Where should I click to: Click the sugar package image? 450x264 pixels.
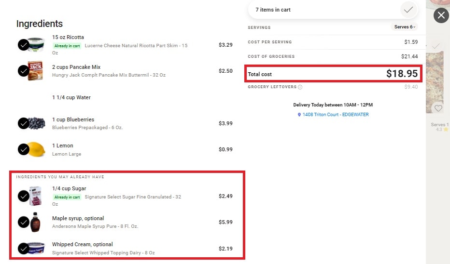[x=36, y=196]
